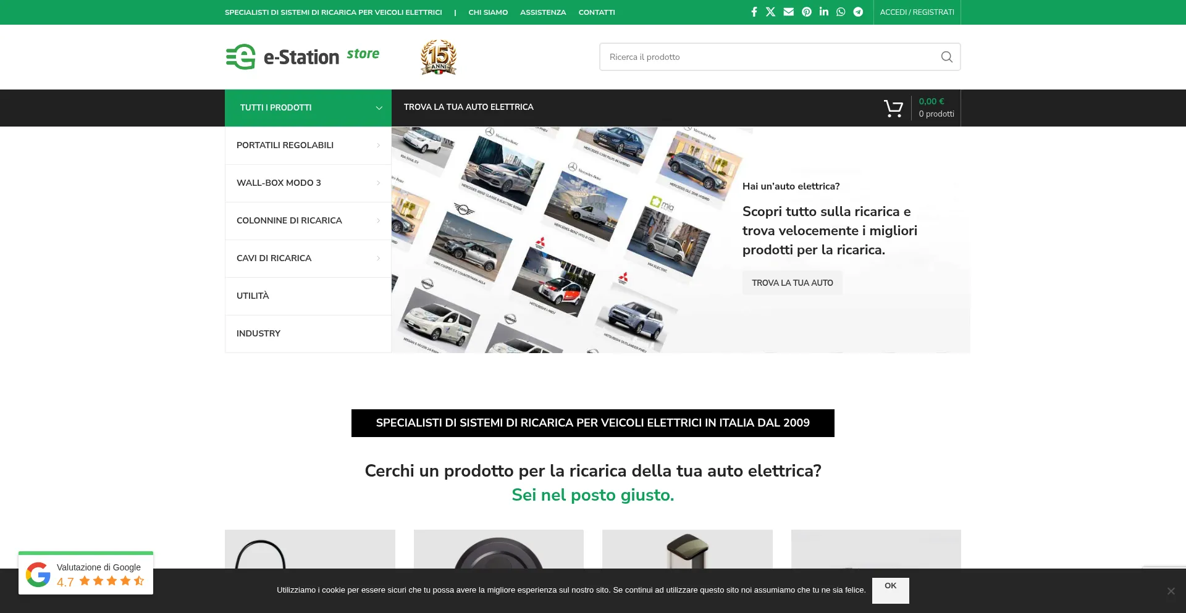Viewport: 1186px width, 613px height.
Task: Open the shopping cart icon
Action: click(x=893, y=108)
